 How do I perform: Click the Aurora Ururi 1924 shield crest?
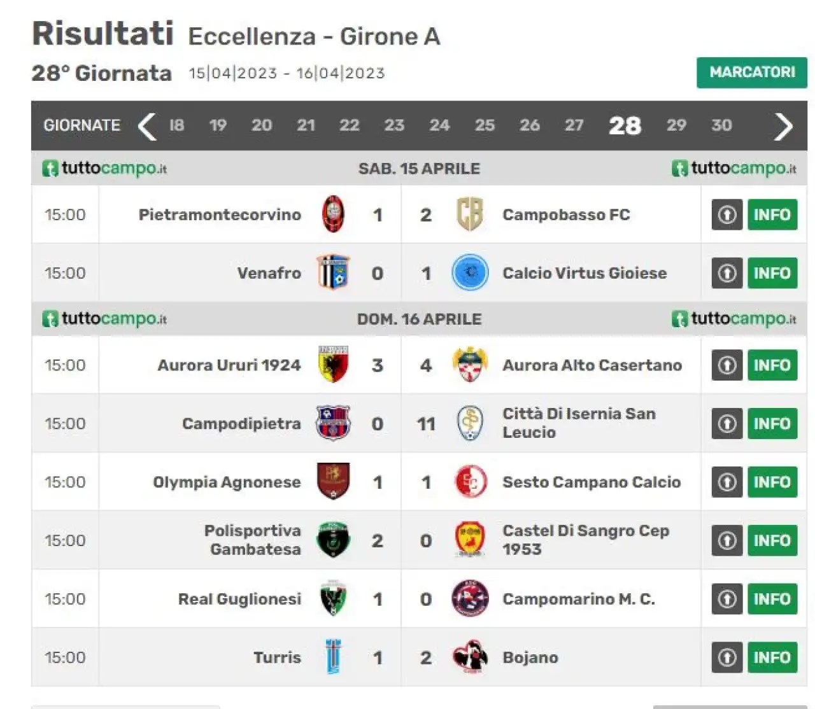click(333, 365)
